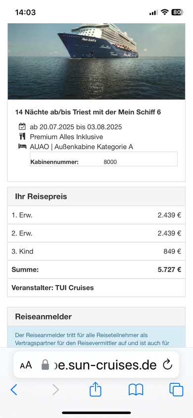Image resolution: width=193 pixels, height=418 pixels.
Task: Tap the Reiseanmelder section header
Action: point(96,317)
